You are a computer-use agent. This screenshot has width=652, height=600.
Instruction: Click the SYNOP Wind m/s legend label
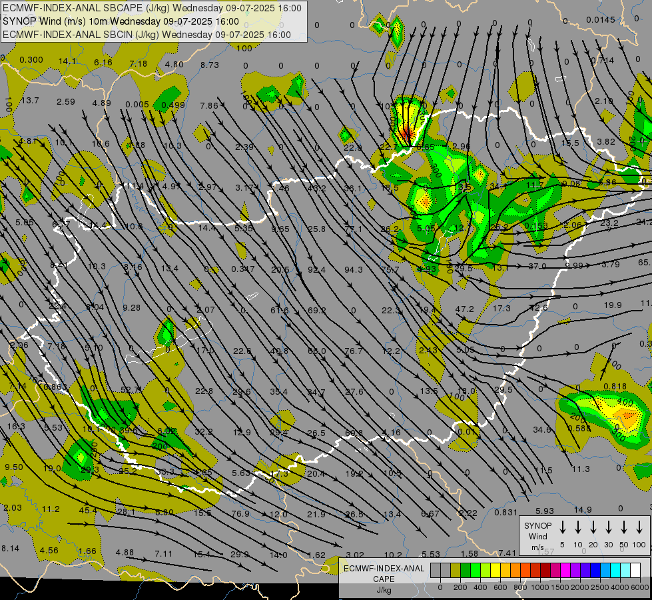click(x=537, y=536)
